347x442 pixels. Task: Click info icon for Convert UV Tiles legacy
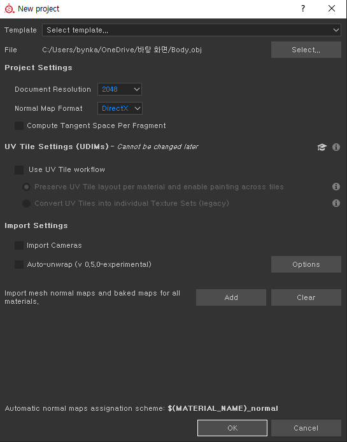336,203
